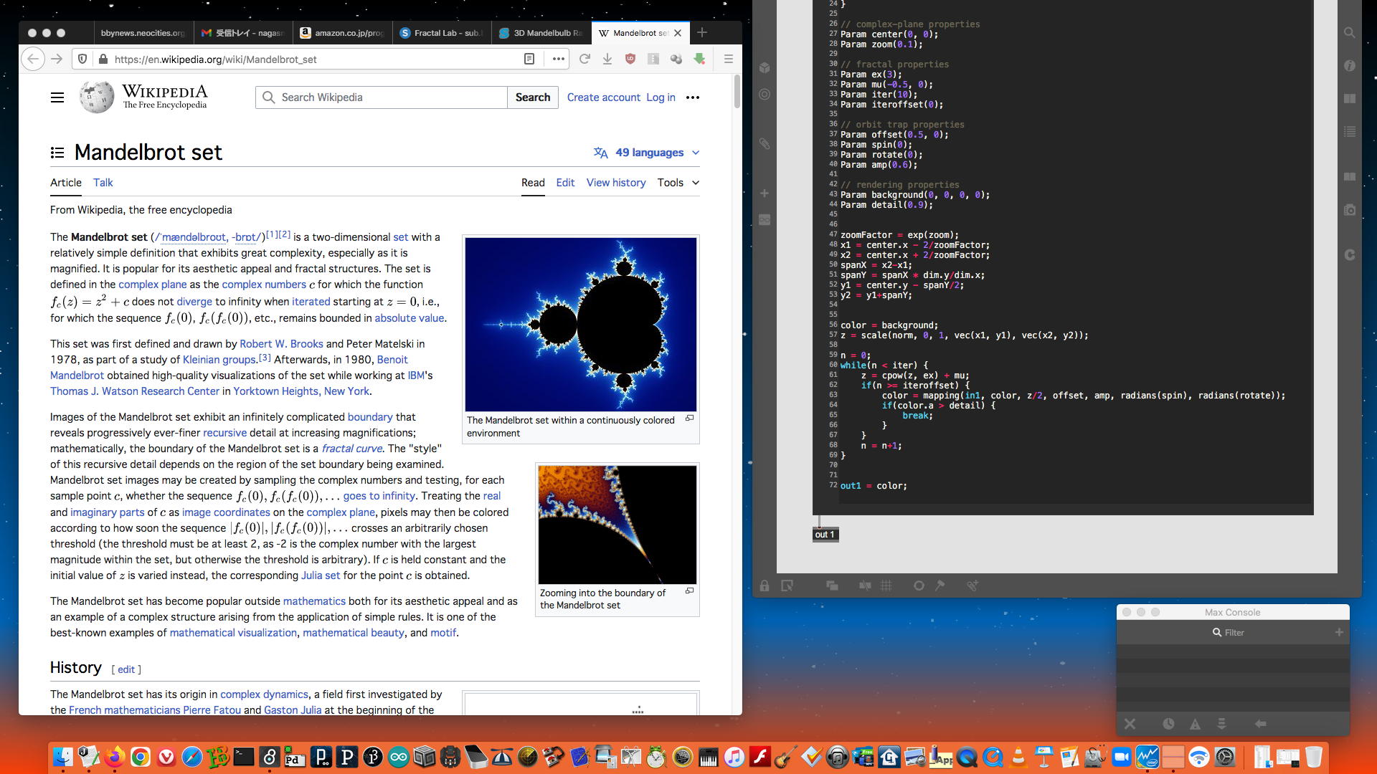Expand Wikipedia personal tools ellipsis menu
The image size is (1377, 774).
point(692,97)
